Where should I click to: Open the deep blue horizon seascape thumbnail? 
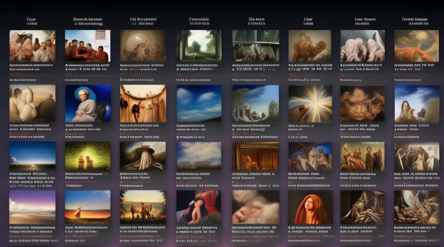coord(32,156)
